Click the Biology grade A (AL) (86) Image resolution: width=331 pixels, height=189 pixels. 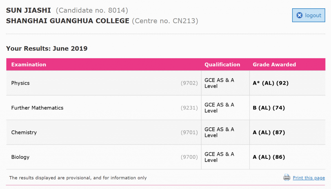pos(269,157)
